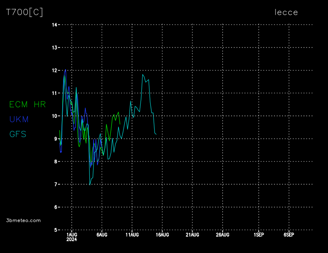Open the 3bmeteo.com watermark link
This screenshot has width=328, height=253.
[x=24, y=220]
